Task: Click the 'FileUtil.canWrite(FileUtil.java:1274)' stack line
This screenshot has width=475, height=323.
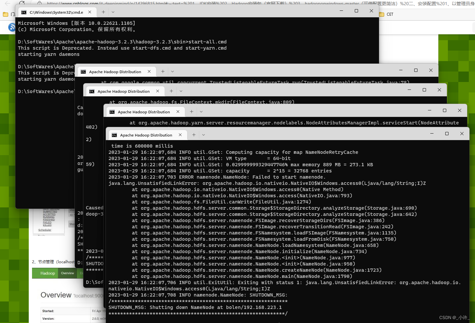Action: tap(221, 202)
